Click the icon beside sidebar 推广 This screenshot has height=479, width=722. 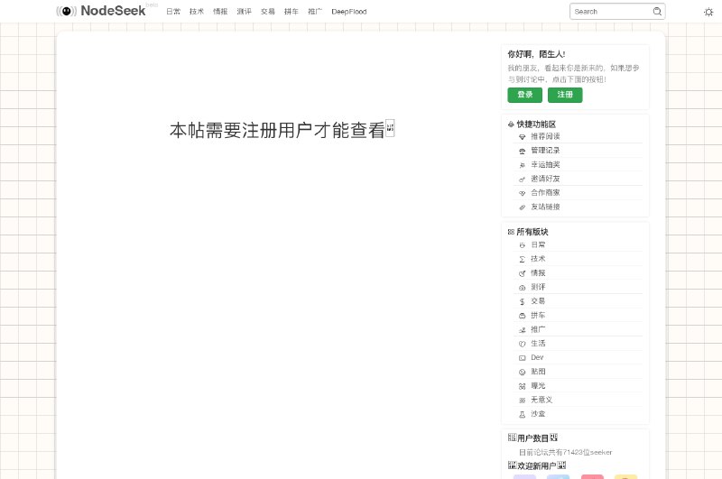pos(523,330)
